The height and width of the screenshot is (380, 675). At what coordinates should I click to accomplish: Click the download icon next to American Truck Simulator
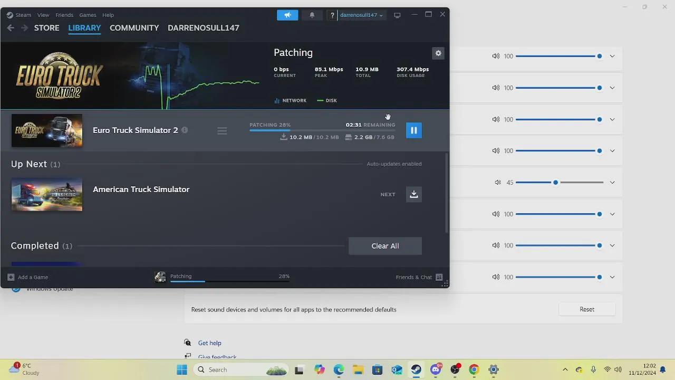point(413,194)
